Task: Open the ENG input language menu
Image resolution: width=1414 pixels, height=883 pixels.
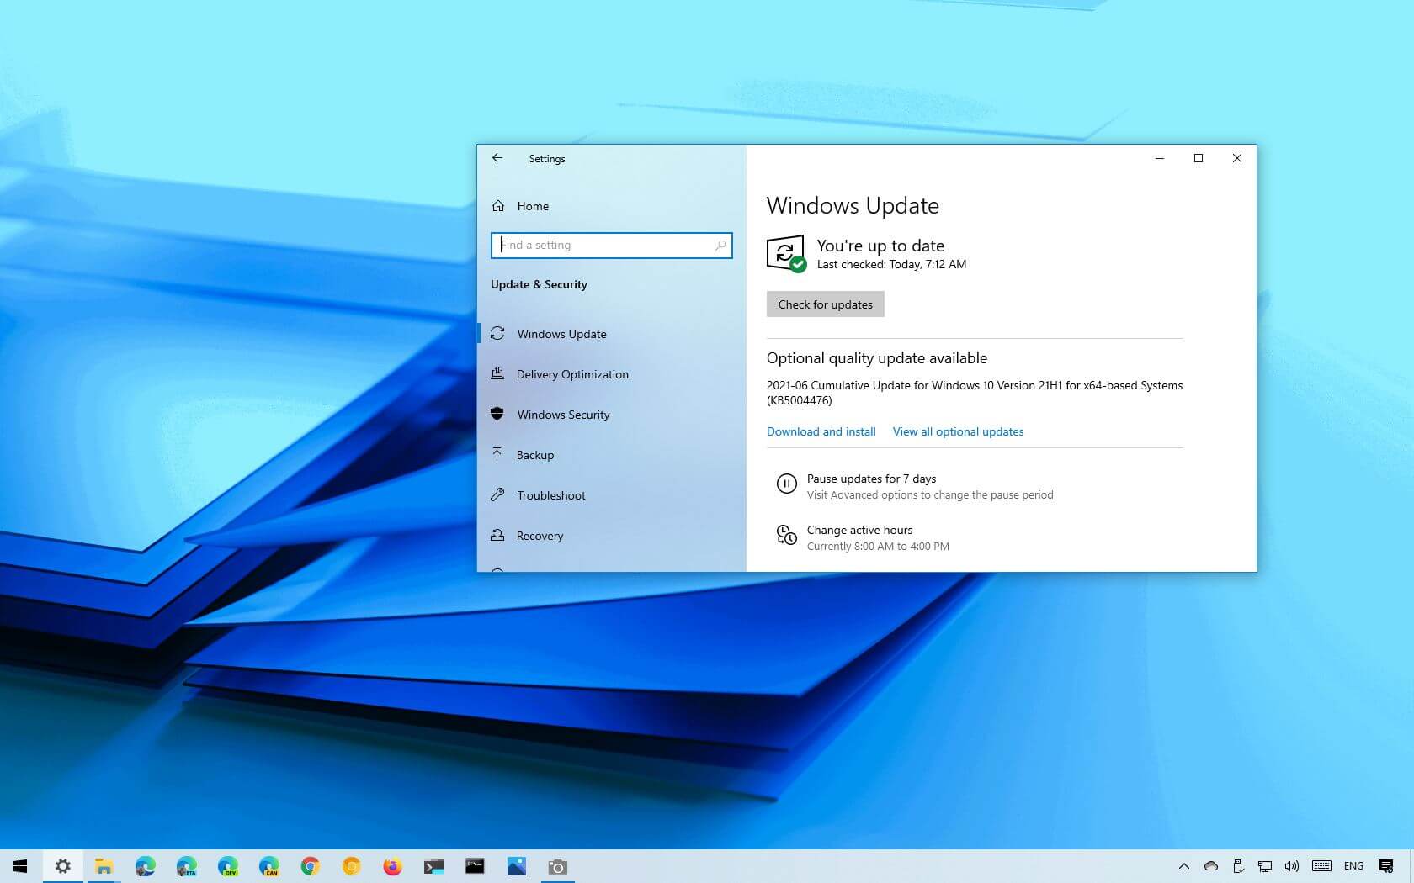Action: click(x=1353, y=866)
